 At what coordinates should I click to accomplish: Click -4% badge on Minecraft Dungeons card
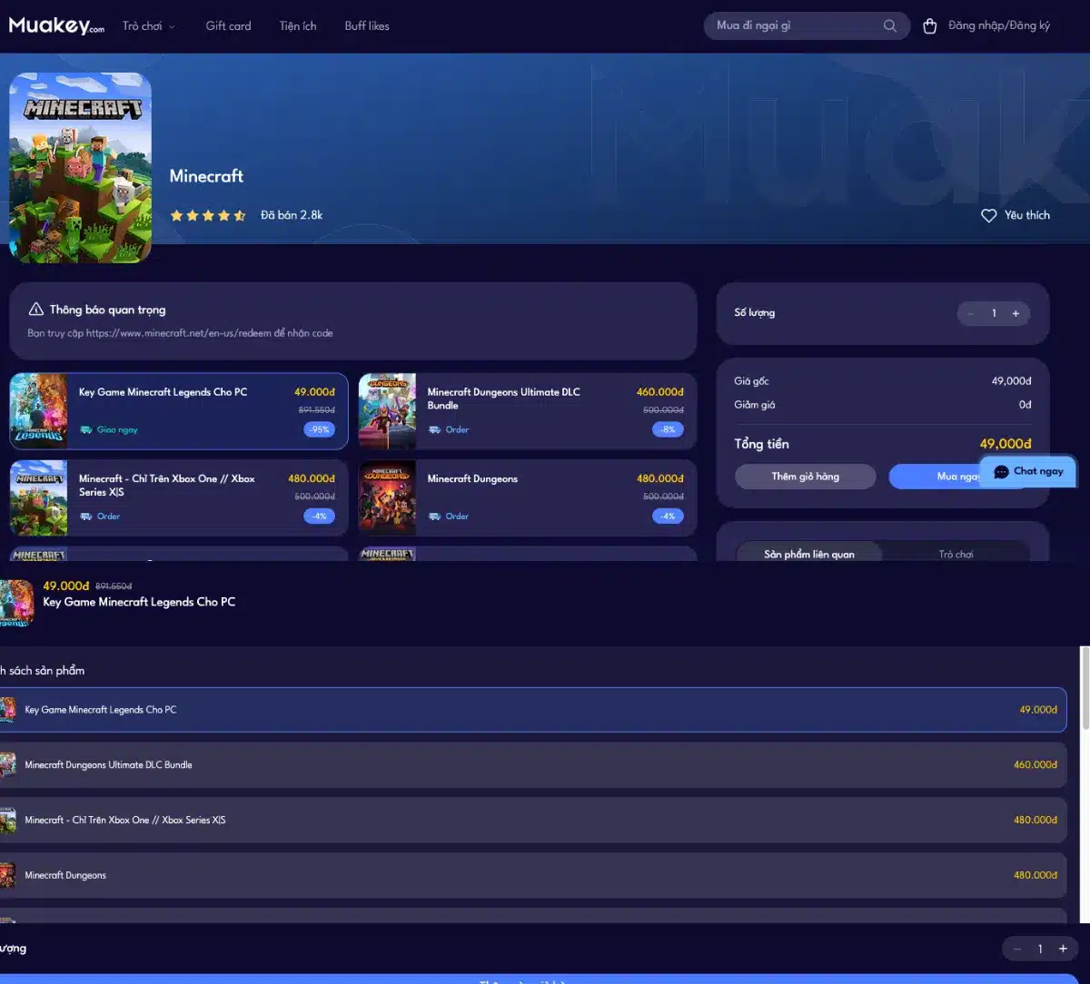click(x=668, y=516)
